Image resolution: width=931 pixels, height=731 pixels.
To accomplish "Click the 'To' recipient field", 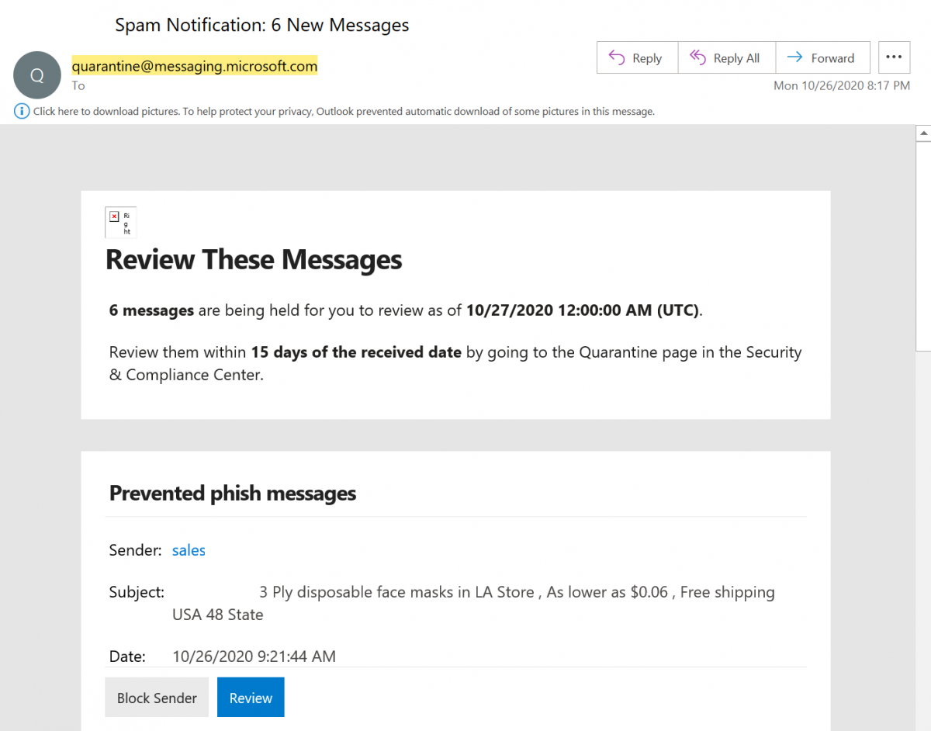I will click(x=78, y=85).
